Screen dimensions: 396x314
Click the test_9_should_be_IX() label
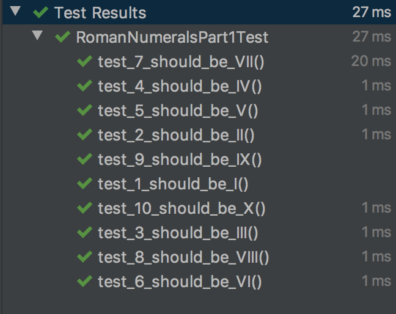coord(180,159)
